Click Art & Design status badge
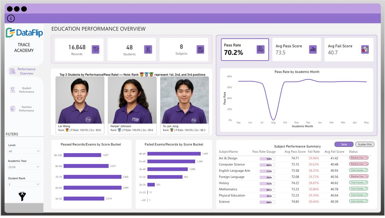This screenshot has width=385, height=218. point(359,158)
